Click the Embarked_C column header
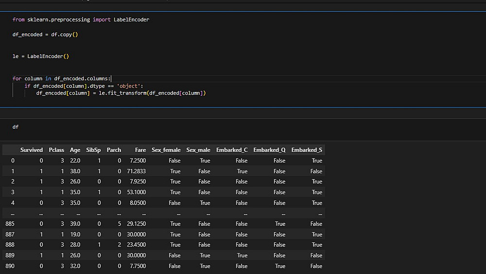 (232, 150)
